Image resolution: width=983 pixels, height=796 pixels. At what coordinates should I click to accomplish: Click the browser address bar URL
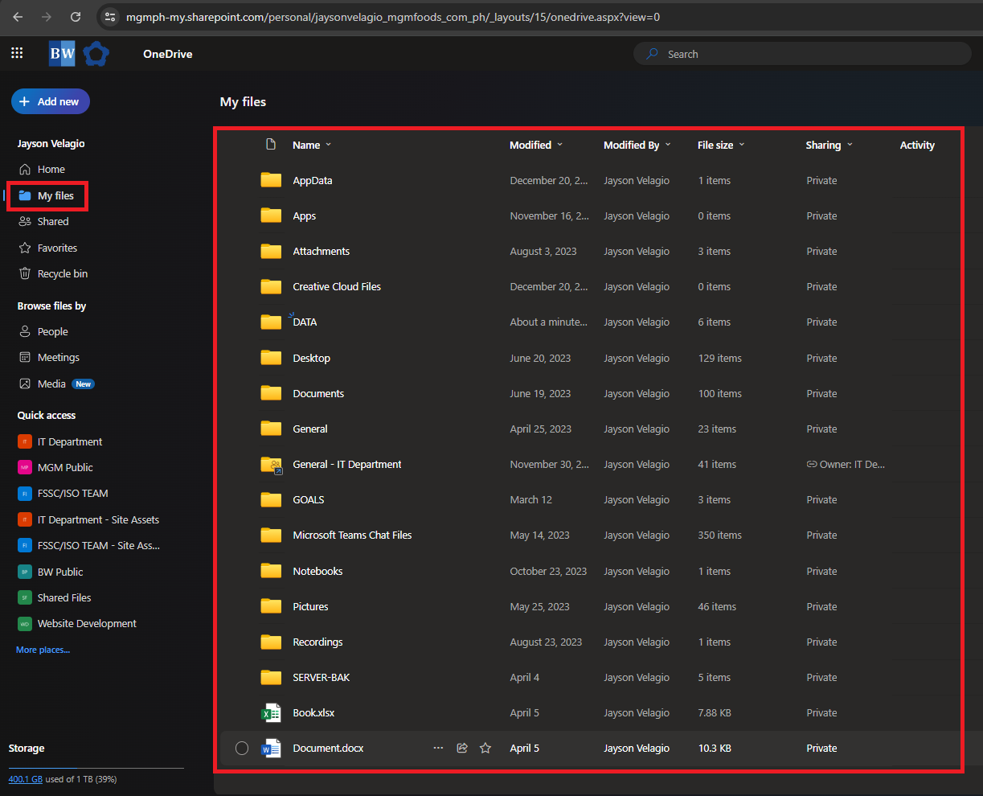(393, 16)
